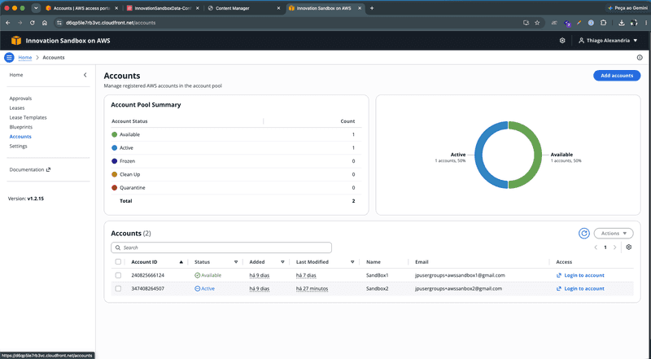651x359 pixels.
Task: Switch to the Content Manager tab
Action: pos(243,8)
